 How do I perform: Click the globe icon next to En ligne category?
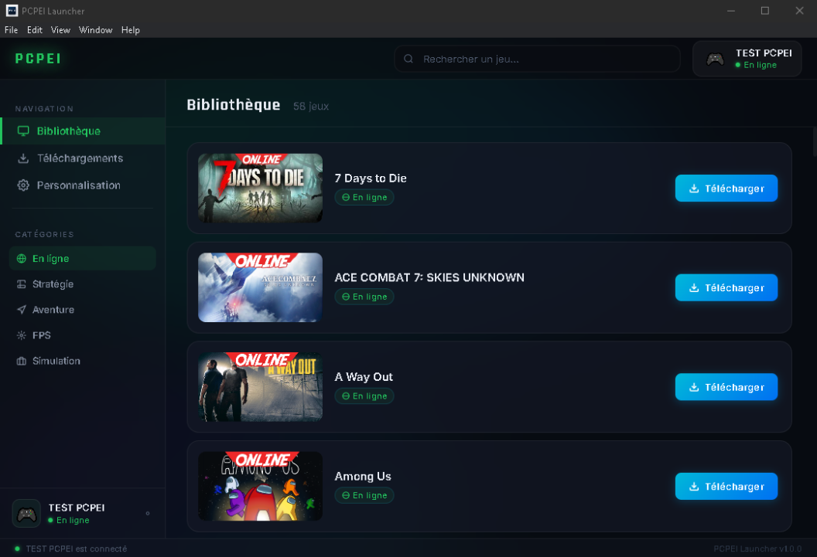coord(22,259)
